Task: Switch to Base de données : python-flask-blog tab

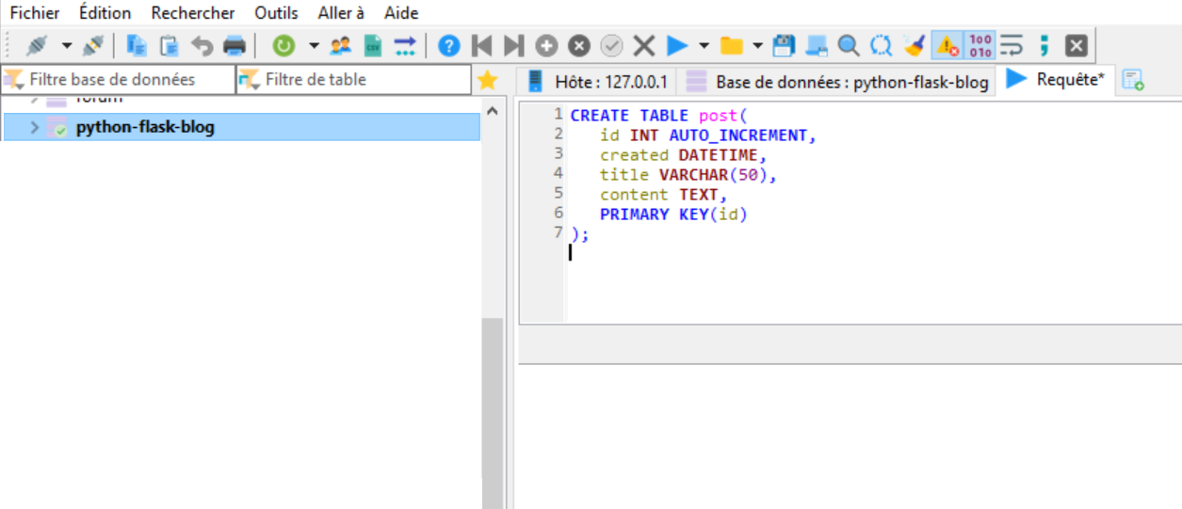Action: coord(838,82)
